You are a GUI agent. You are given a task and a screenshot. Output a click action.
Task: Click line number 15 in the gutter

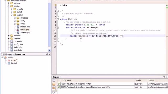pyautogui.click(x=55, y=44)
